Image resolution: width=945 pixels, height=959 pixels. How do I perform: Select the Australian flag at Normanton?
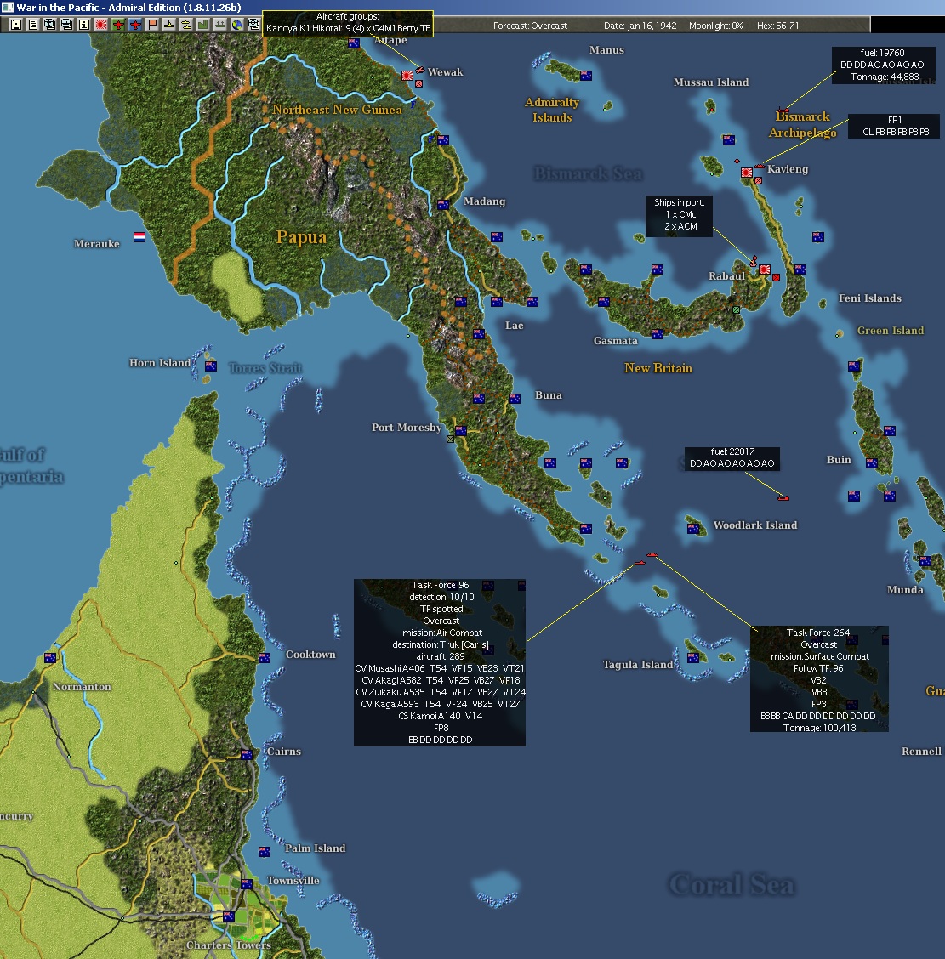(x=50, y=657)
